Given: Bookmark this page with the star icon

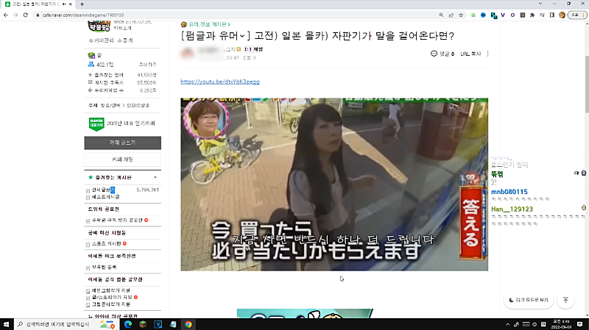Looking at the screenshot, I should coord(461,15).
